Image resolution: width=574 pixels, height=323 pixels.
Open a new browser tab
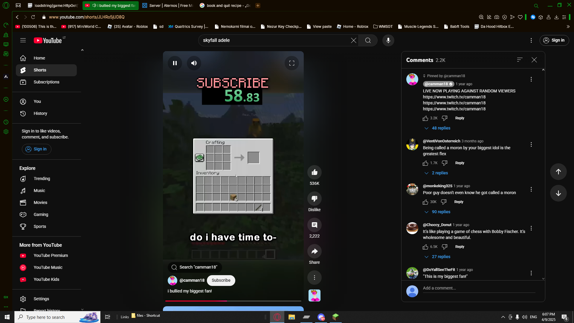click(x=258, y=5)
